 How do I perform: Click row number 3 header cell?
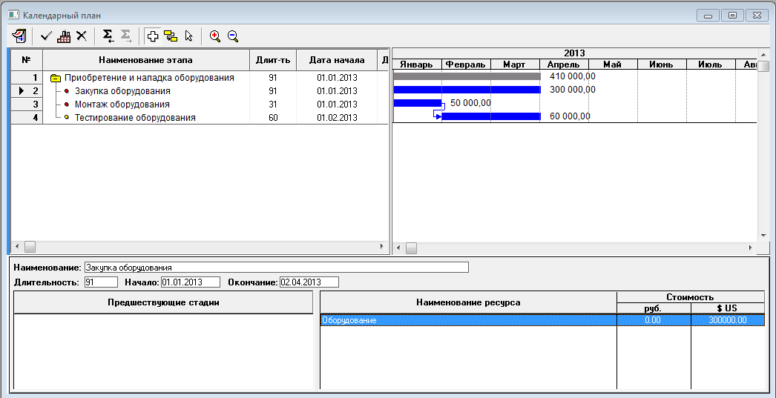coord(27,105)
